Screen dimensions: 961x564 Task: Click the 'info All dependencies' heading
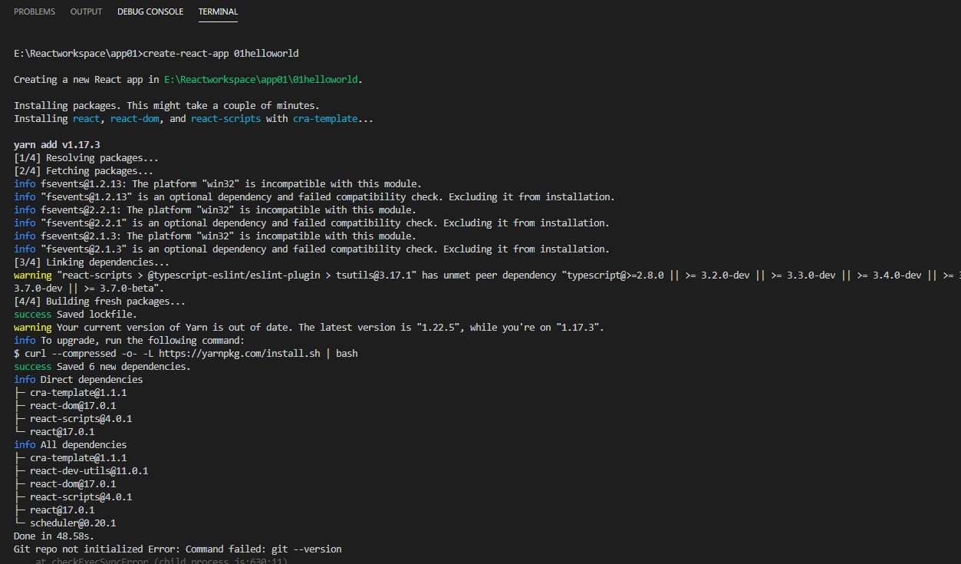71,445
